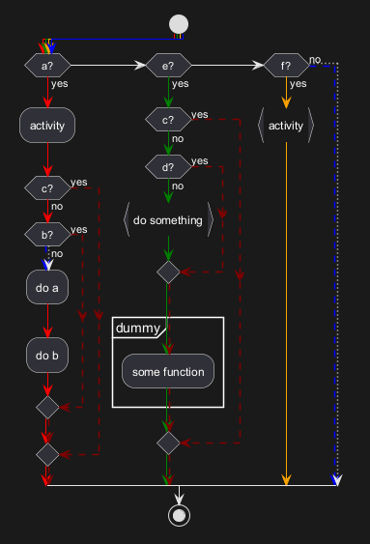Select the 'c?' hexagon under e?
370x544 pixels.
pyautogui.click(x=168, y=120)
